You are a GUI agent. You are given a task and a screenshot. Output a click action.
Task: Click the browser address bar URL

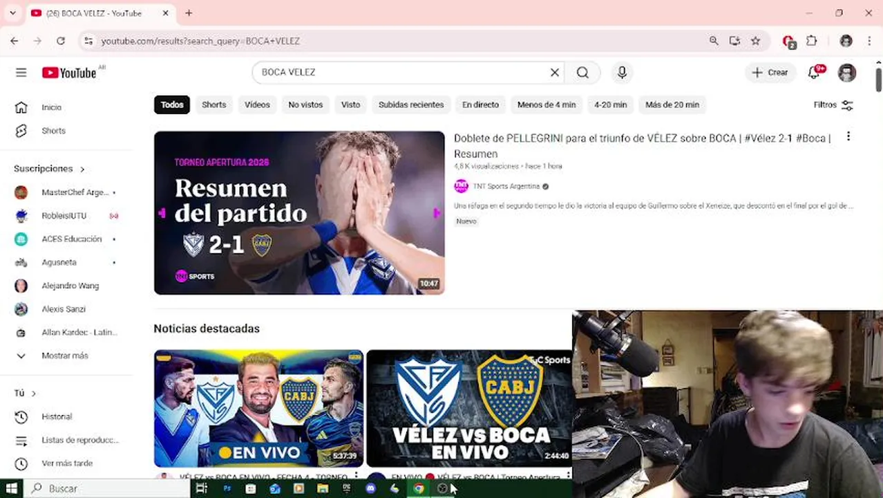[x=200, y=41]
